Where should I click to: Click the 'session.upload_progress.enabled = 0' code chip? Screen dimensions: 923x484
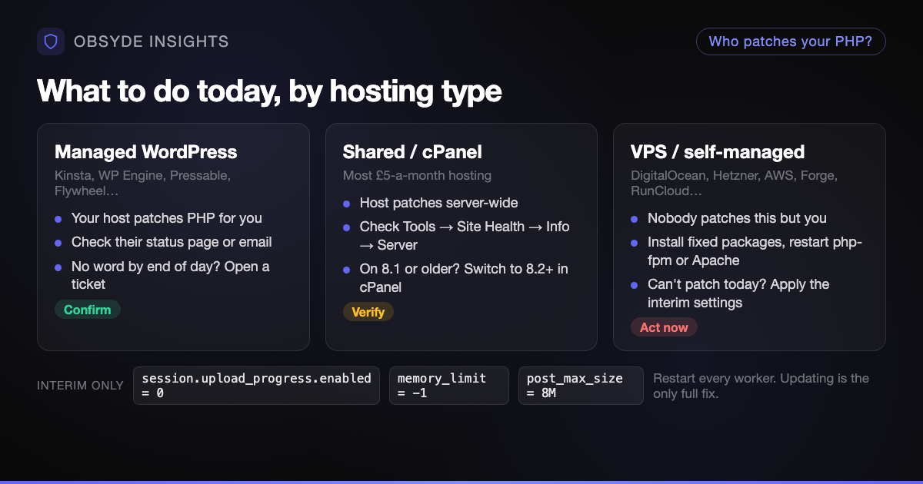point(256,386)
